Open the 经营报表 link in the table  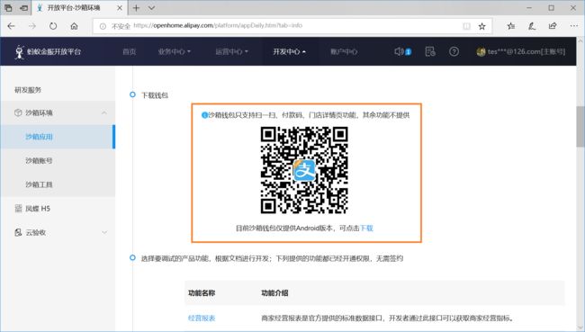click(202, 319)
